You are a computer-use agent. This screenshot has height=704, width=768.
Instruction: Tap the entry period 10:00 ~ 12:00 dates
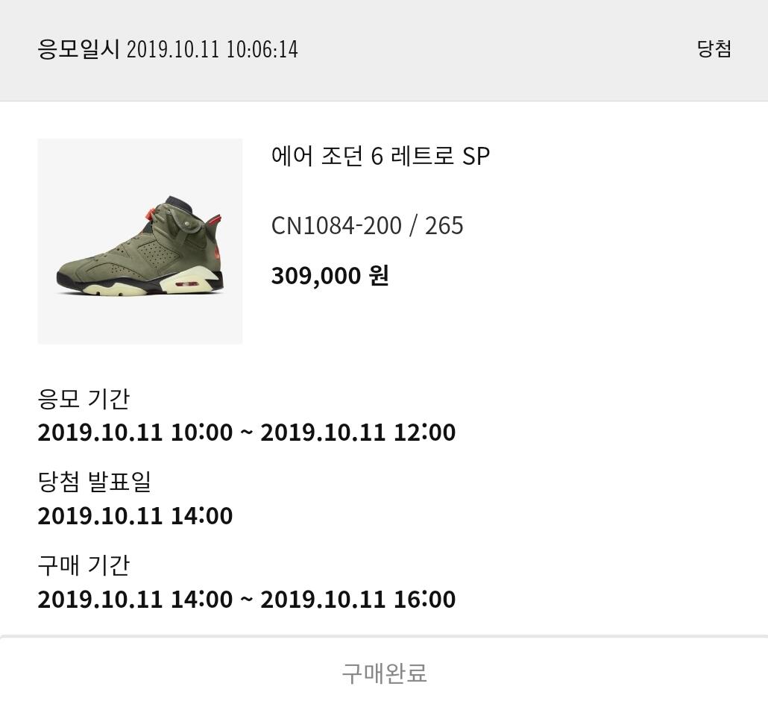(x=246, y=432)
